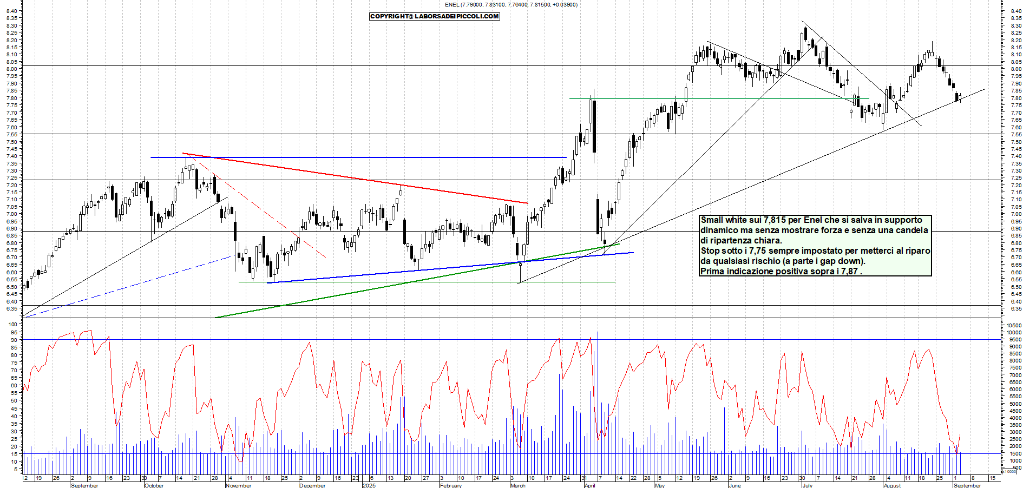Click 'Prima indicazione positiva sopra i 7,87' text
Image resolution: width=1023 pixels, height=488 pixels.
[779, 272]
